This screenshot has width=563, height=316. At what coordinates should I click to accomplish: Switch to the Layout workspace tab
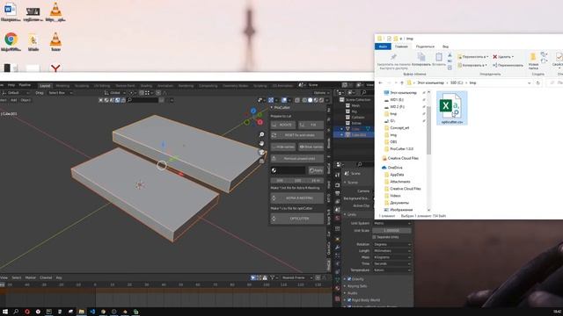45,86
